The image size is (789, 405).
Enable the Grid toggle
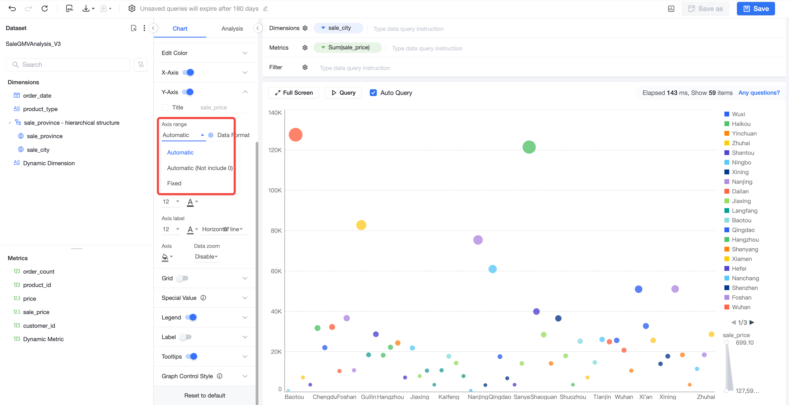pos(183,278)
